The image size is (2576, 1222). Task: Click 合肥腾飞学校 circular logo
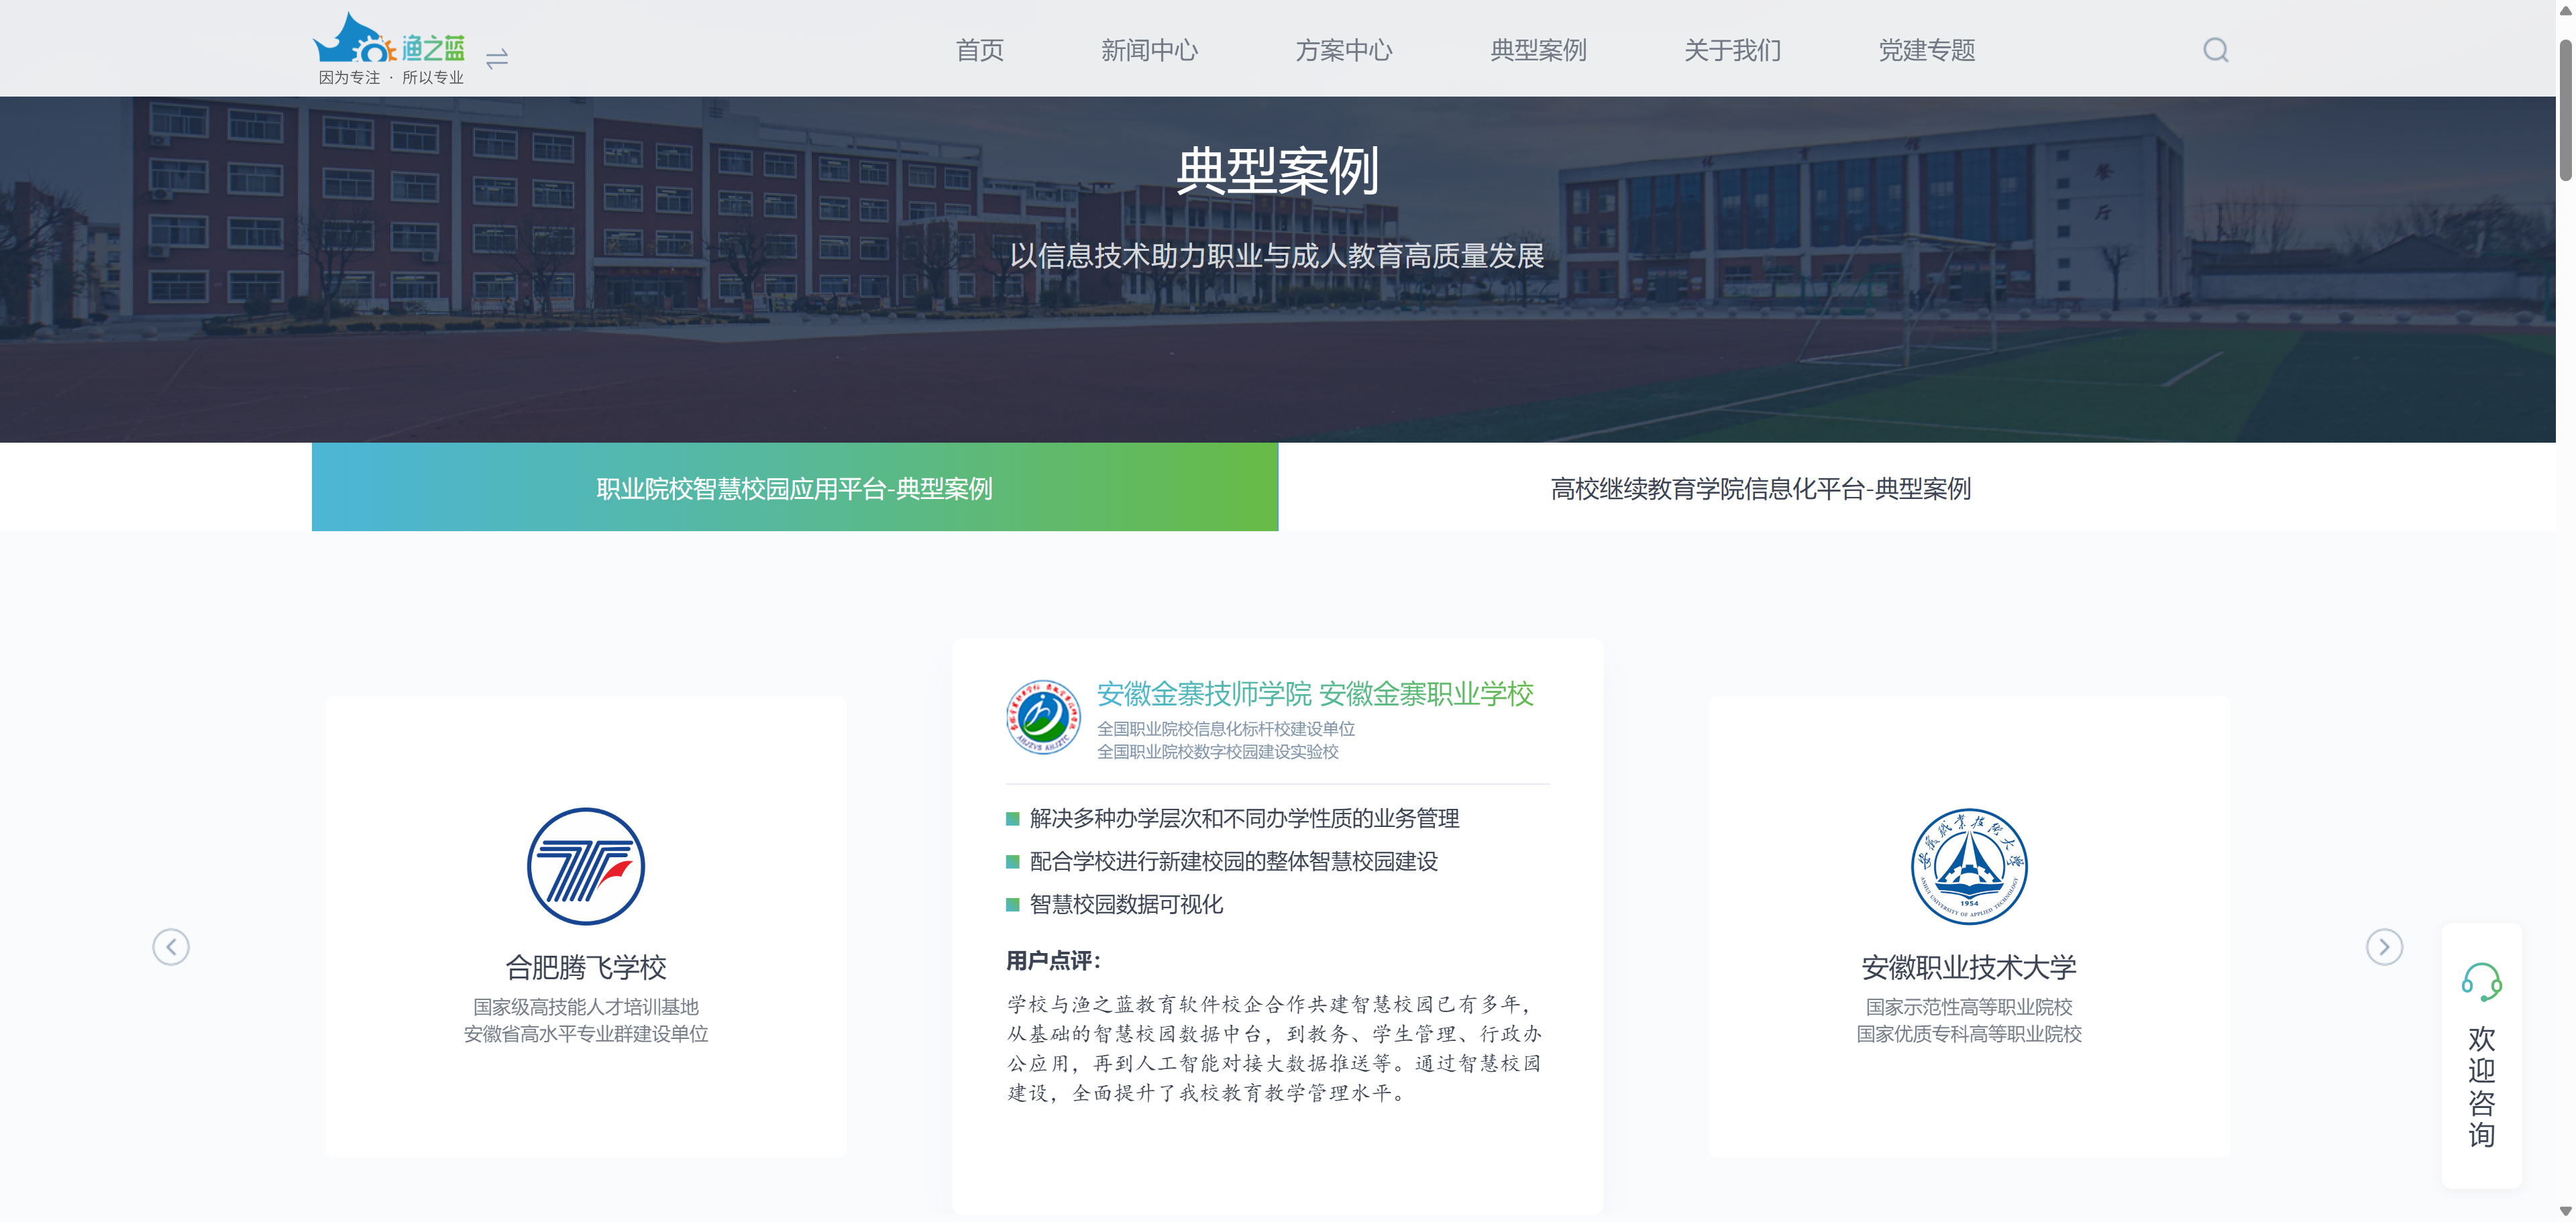[x=586, y=866]
